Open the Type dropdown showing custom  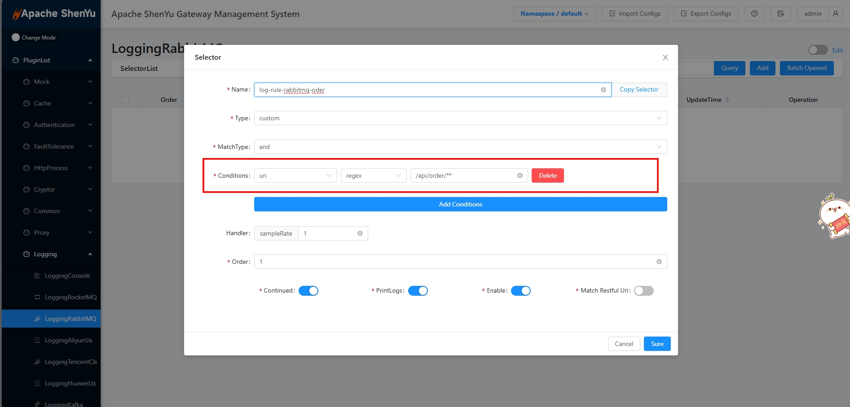[x=460, y=118]
